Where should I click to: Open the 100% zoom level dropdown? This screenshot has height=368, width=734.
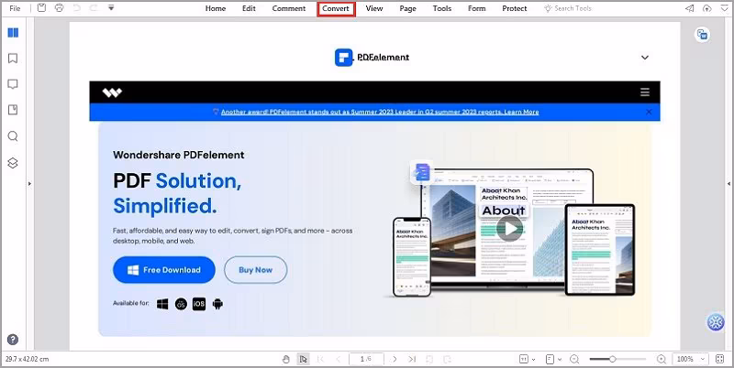(x=690, y=359)
